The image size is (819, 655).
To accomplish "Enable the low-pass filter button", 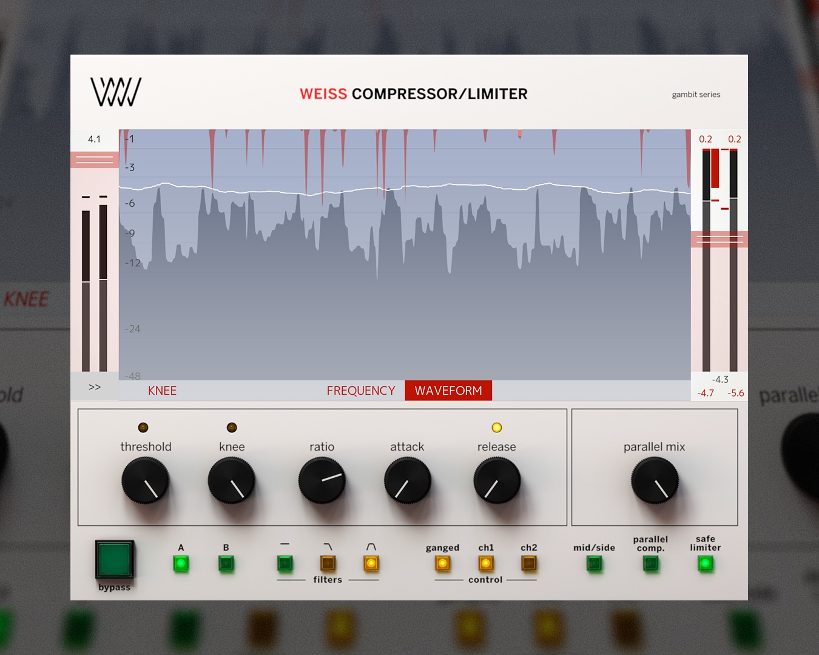I will coord(328,564).
